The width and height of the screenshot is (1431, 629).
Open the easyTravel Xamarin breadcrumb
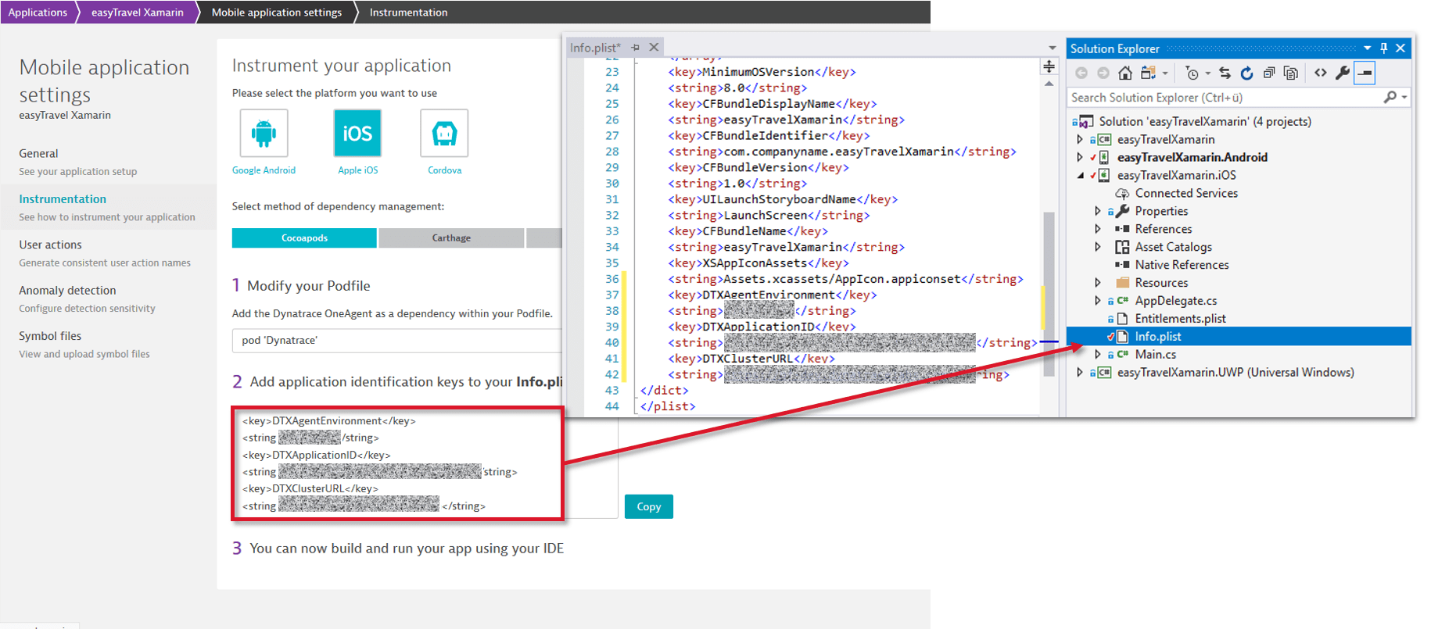click(x=138, y=12)
